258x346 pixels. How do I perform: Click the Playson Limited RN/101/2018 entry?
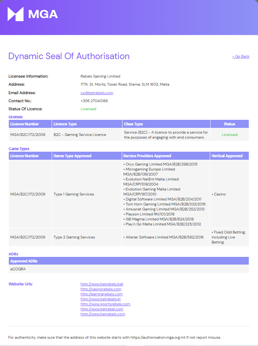pyautogui.click(x=149, y=214)
